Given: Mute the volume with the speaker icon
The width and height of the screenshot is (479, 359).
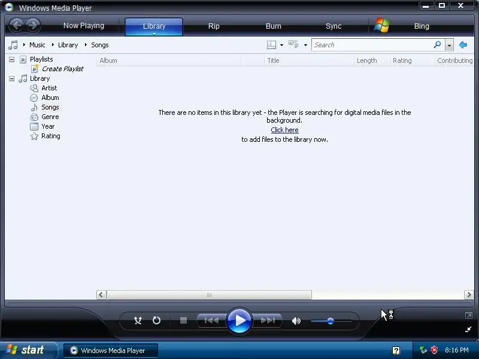Looking at the screenshot, I should (296, 321).
